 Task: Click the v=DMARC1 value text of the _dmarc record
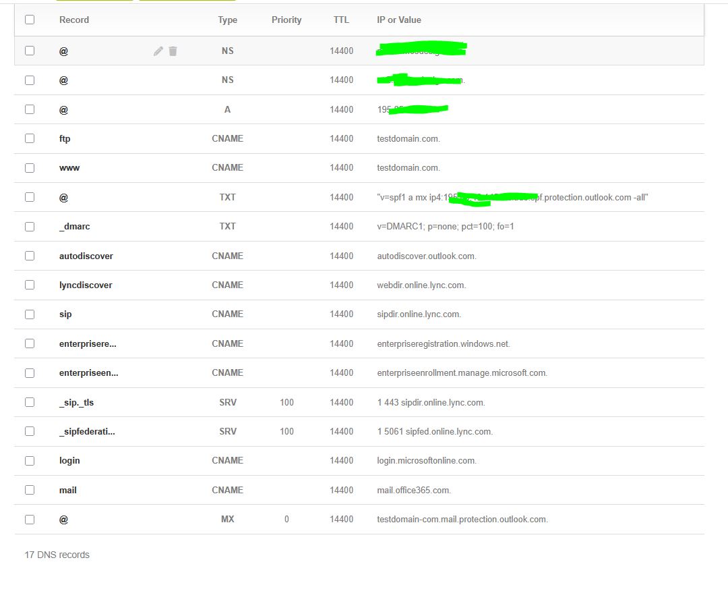(446, 226)
